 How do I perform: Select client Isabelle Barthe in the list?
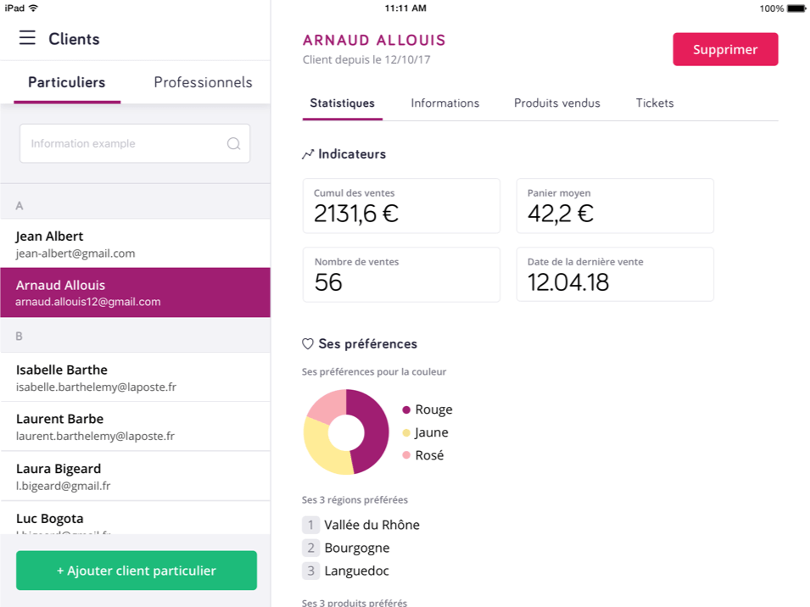(136, 376)
